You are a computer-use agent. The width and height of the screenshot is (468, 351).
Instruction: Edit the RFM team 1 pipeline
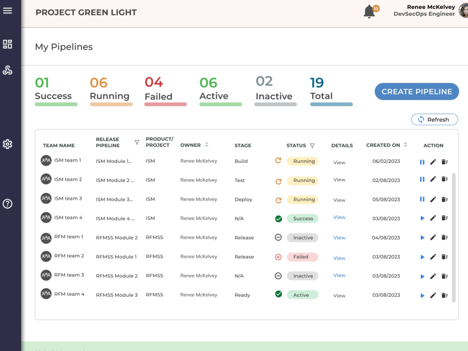click(x=433, y=237)
